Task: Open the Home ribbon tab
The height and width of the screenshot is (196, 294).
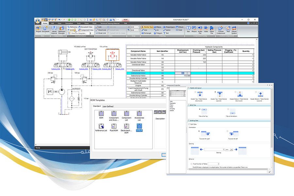Action: [x=45, y=23]
